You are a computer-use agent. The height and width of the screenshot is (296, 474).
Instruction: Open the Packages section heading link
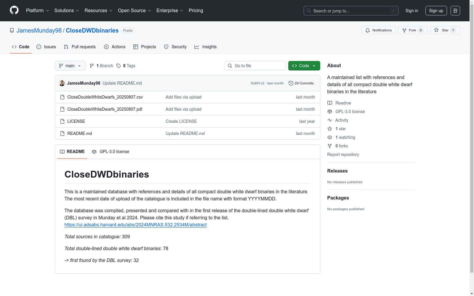click(338, 198)
